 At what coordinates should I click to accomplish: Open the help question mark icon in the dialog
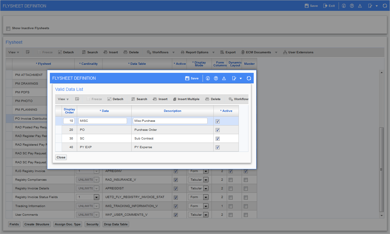click(216, 78)
